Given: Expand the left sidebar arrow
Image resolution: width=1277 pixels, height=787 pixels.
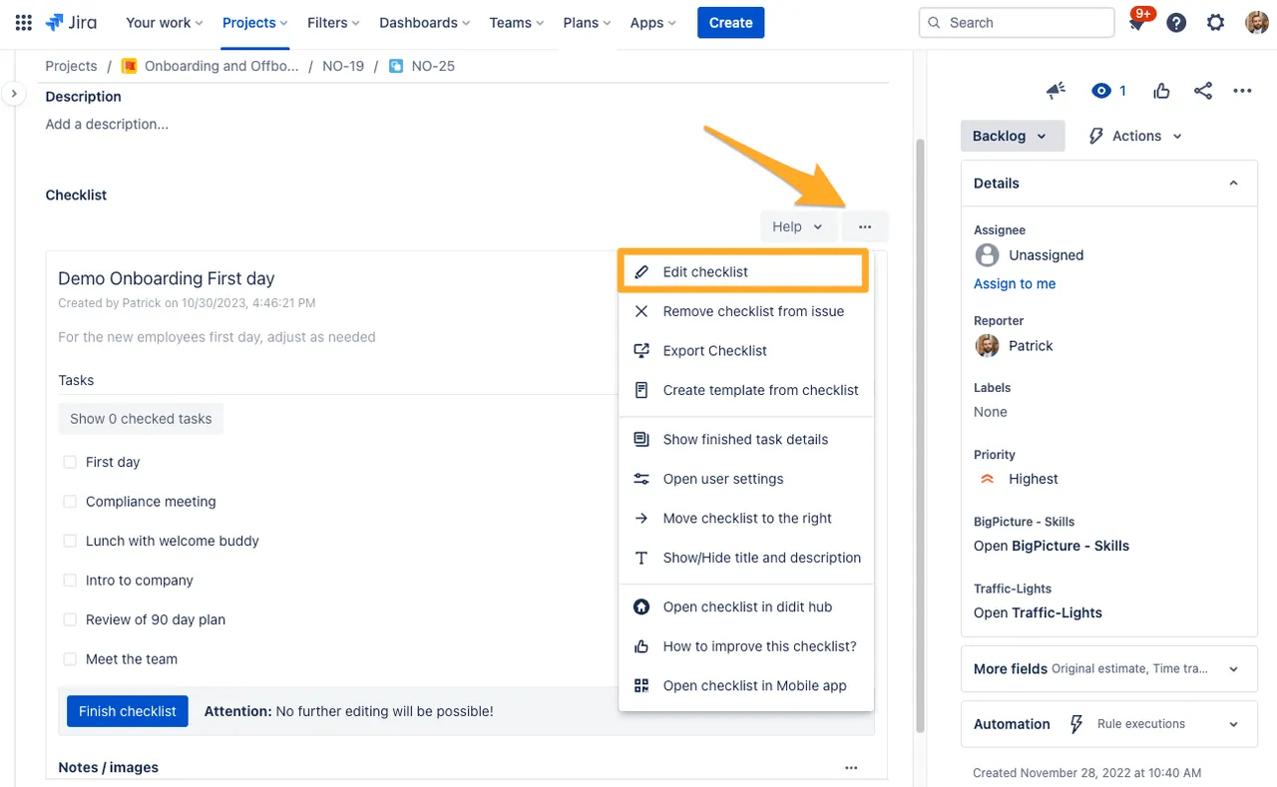Looking at the screenshot, I should [x=13, y=93].
